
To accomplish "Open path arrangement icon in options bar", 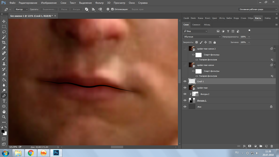I will (100, 9).
